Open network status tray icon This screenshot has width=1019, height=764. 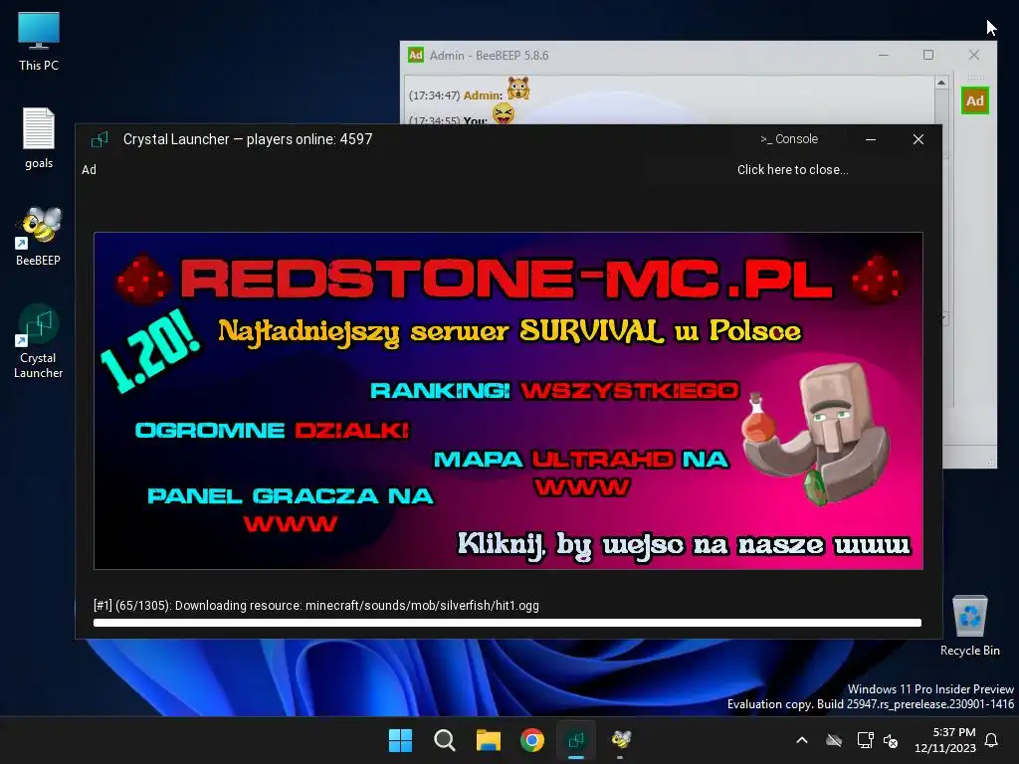(x=865, y=740)
